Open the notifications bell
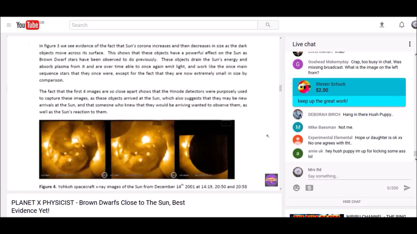Screen dimensions: 417x234 click(x=402, y=25)
